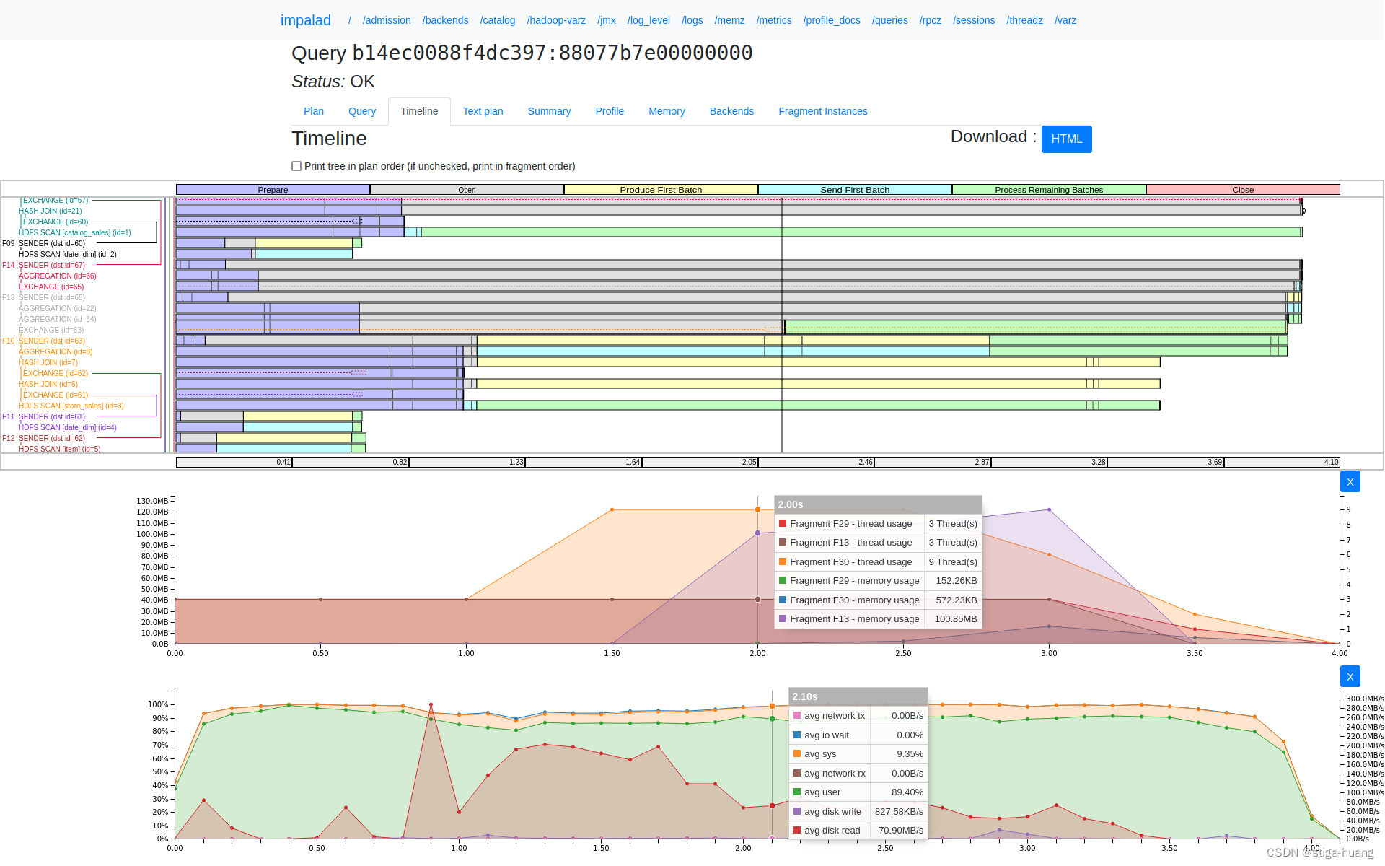Viewport: 1385px width, 866px height.
Task: Click the /queries navigation link
Action: pyautogui.click(x=890, y=20)
